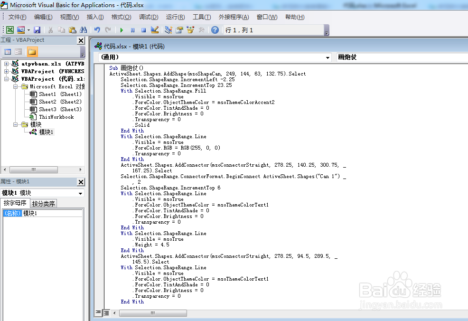Select 模块1 in project tree
The width and height of the screenshot is (468, 321).
[46, 132]
